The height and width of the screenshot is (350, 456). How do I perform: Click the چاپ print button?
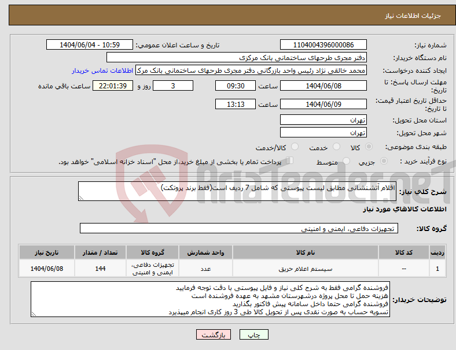[254, 334]
